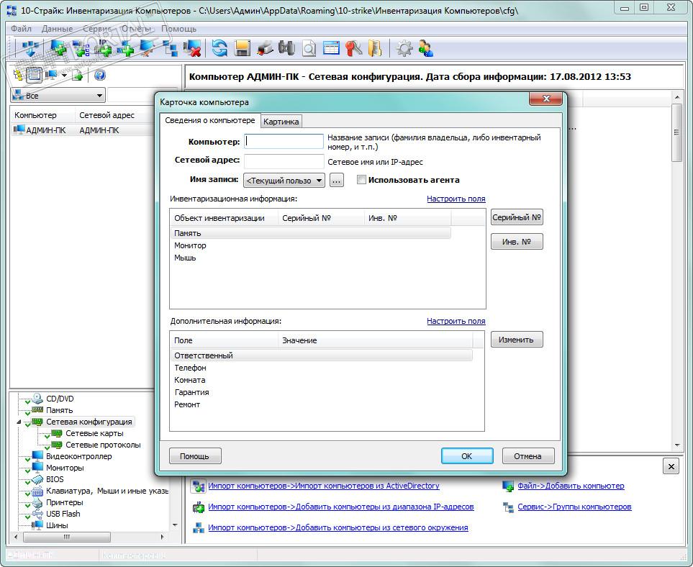Click the folder toolbar icon
The width and height of the screenshot is (693, 567).
[x=375, y=49]
